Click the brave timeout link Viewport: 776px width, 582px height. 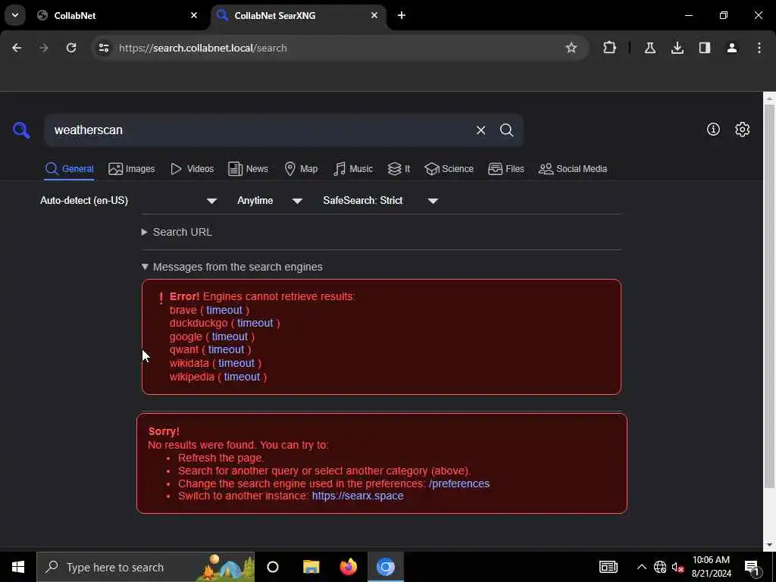pyautogui.click(x=224, y=310)
